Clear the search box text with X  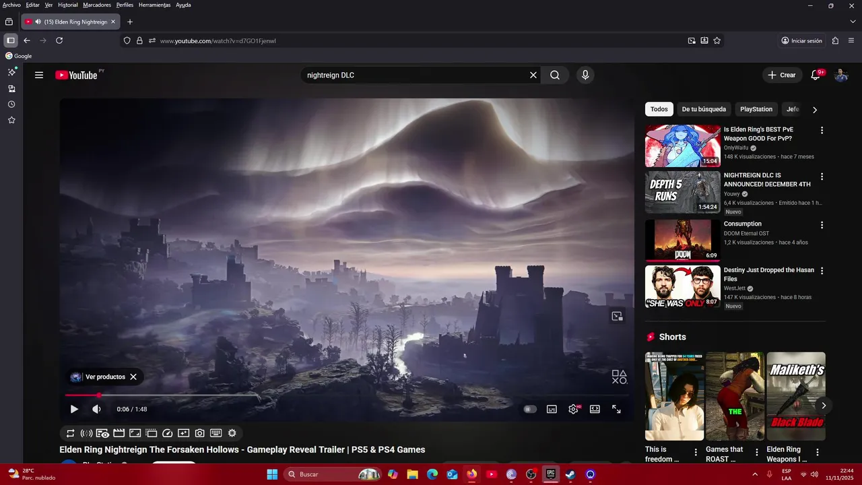[x=533, y=75]
